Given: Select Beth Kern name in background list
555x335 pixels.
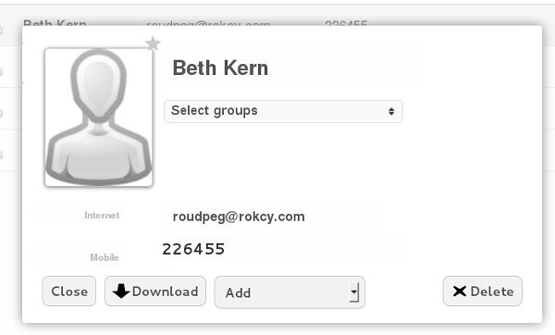Looking at the screenshot, I should click(55, 23).
